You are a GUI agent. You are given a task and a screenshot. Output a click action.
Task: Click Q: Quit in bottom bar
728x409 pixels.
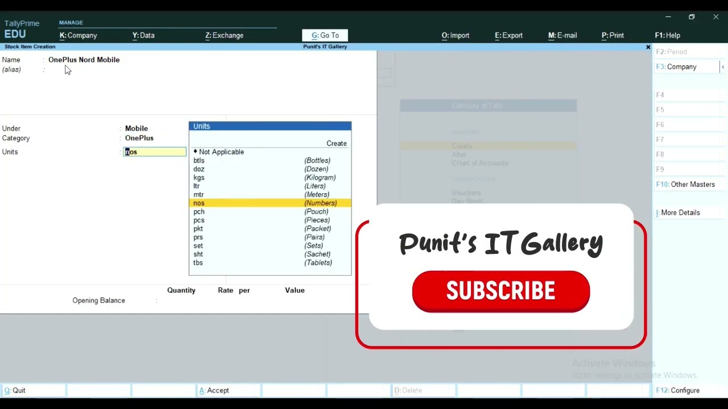click(33, 390)
